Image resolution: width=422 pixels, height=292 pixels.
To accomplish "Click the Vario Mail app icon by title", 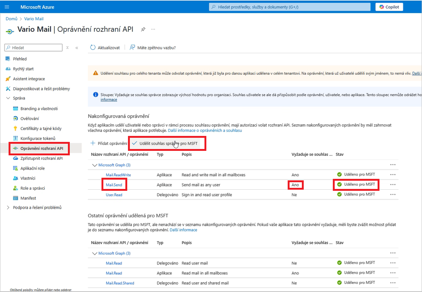I will (10, 31).
